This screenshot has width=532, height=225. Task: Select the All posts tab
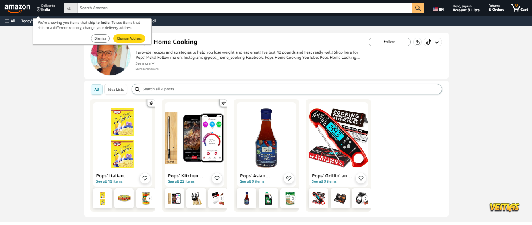(97, 89)
